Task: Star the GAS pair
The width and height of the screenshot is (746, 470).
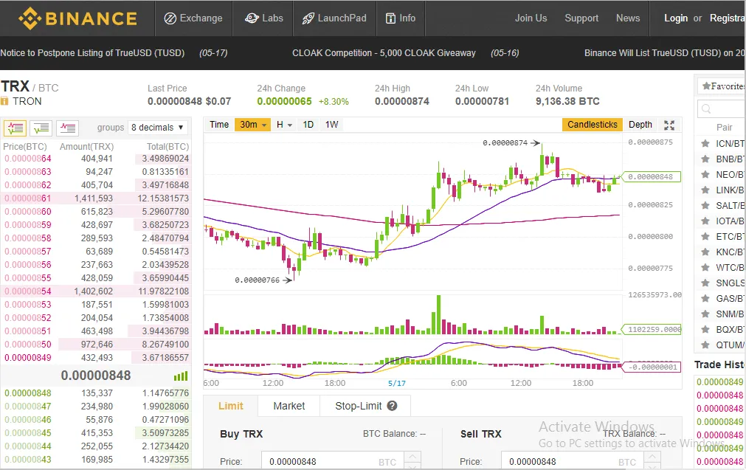Action: pos(705,298)
